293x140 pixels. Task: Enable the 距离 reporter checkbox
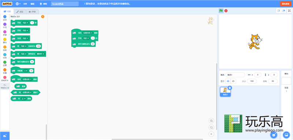click(12, 86)
